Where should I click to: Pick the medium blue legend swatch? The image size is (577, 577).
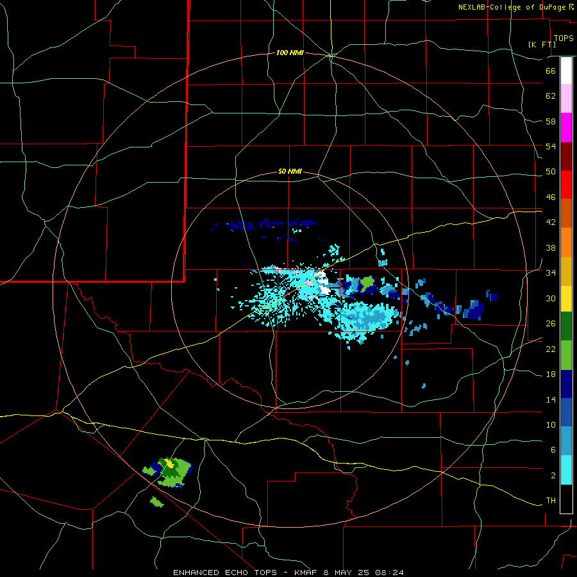pyautogui.click(x=566, y=412)
